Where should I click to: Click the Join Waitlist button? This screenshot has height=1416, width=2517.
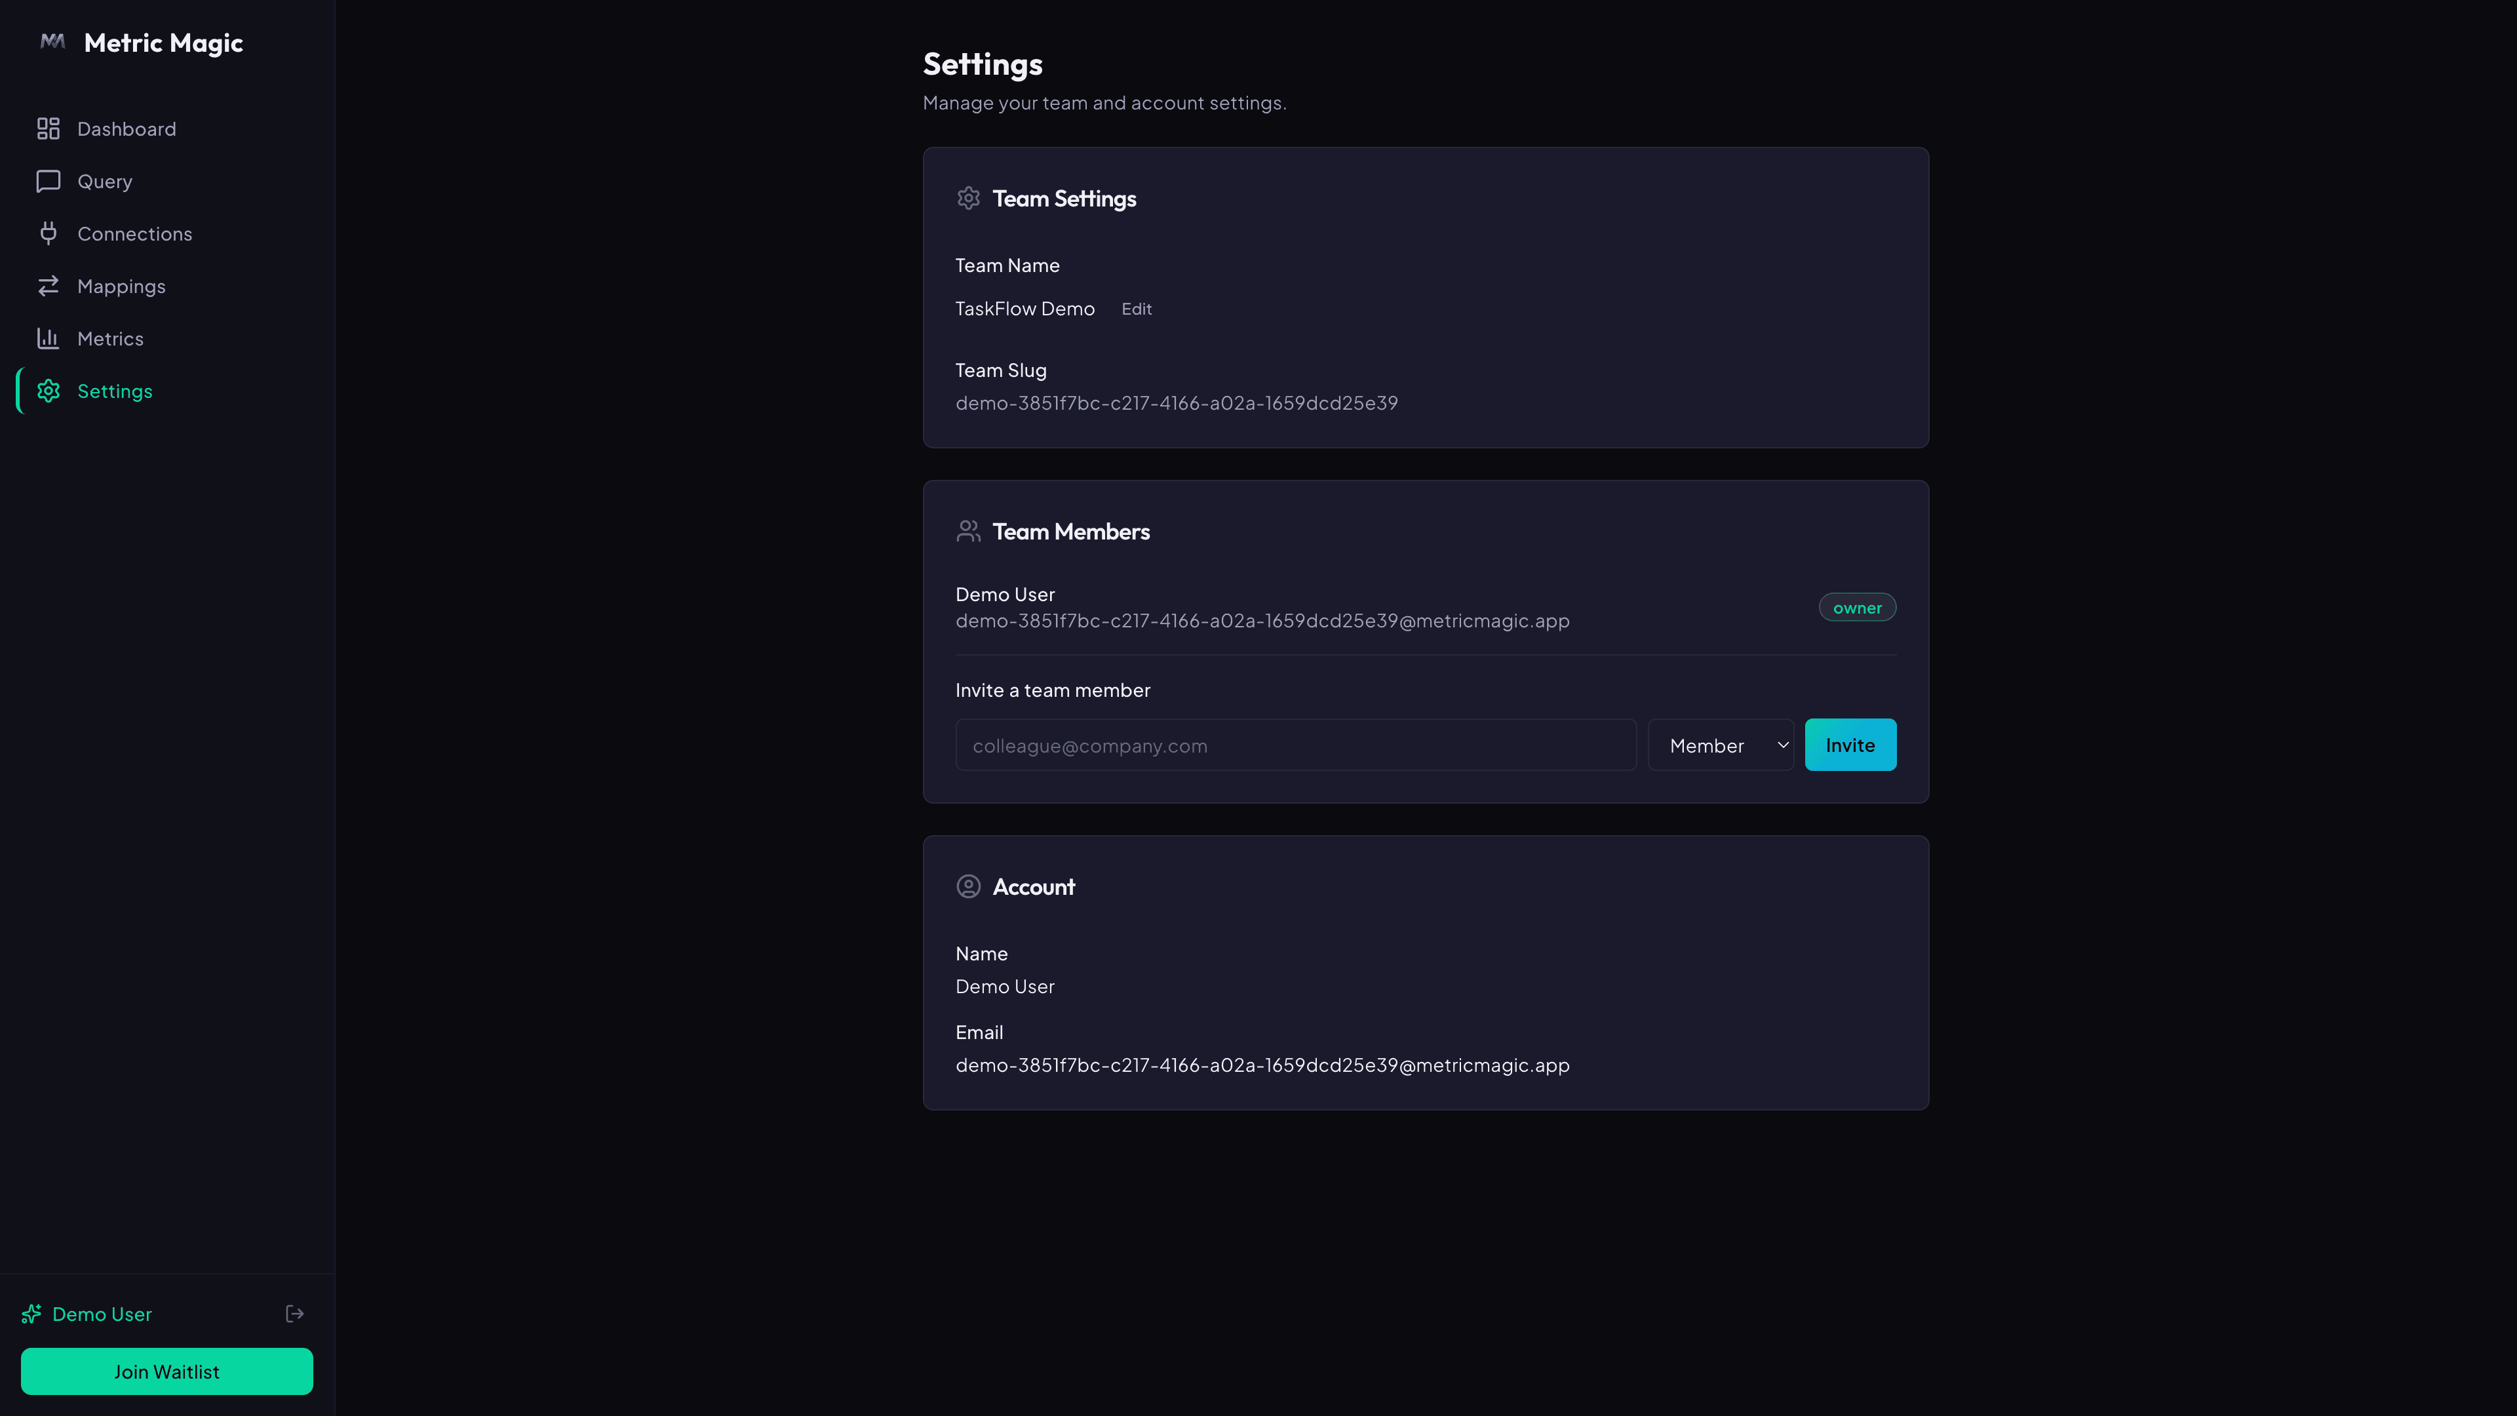coord(166,1371)
